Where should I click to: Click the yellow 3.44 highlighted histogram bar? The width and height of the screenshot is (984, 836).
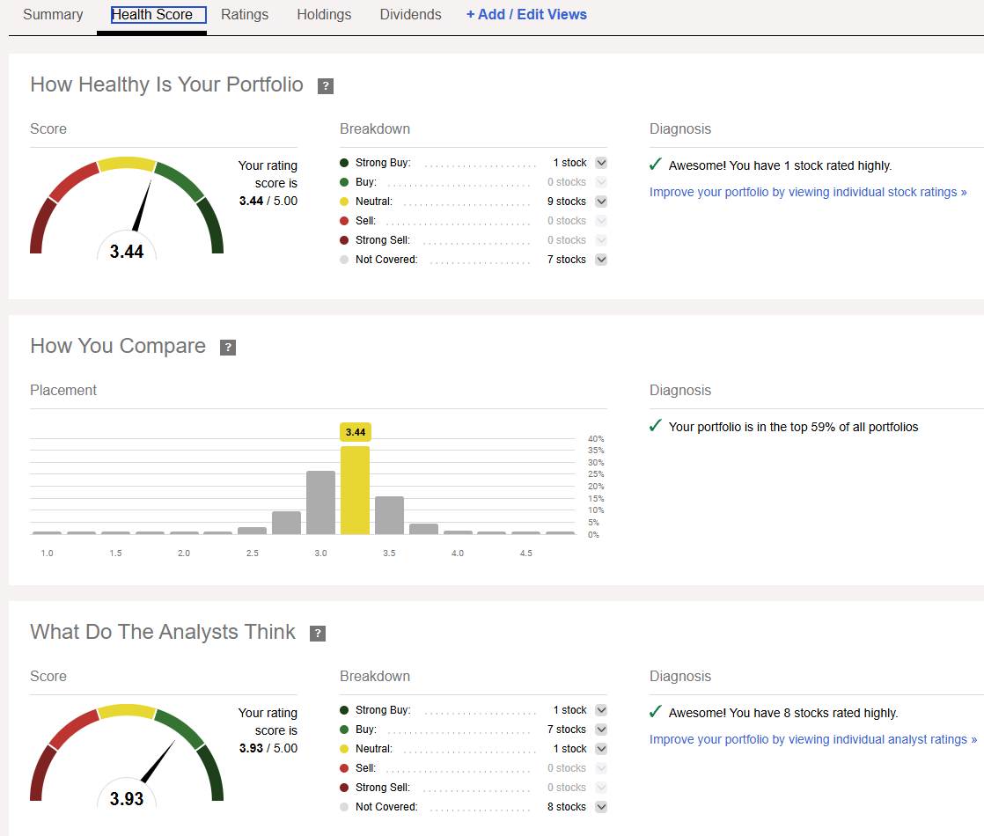tap(355, 489)
